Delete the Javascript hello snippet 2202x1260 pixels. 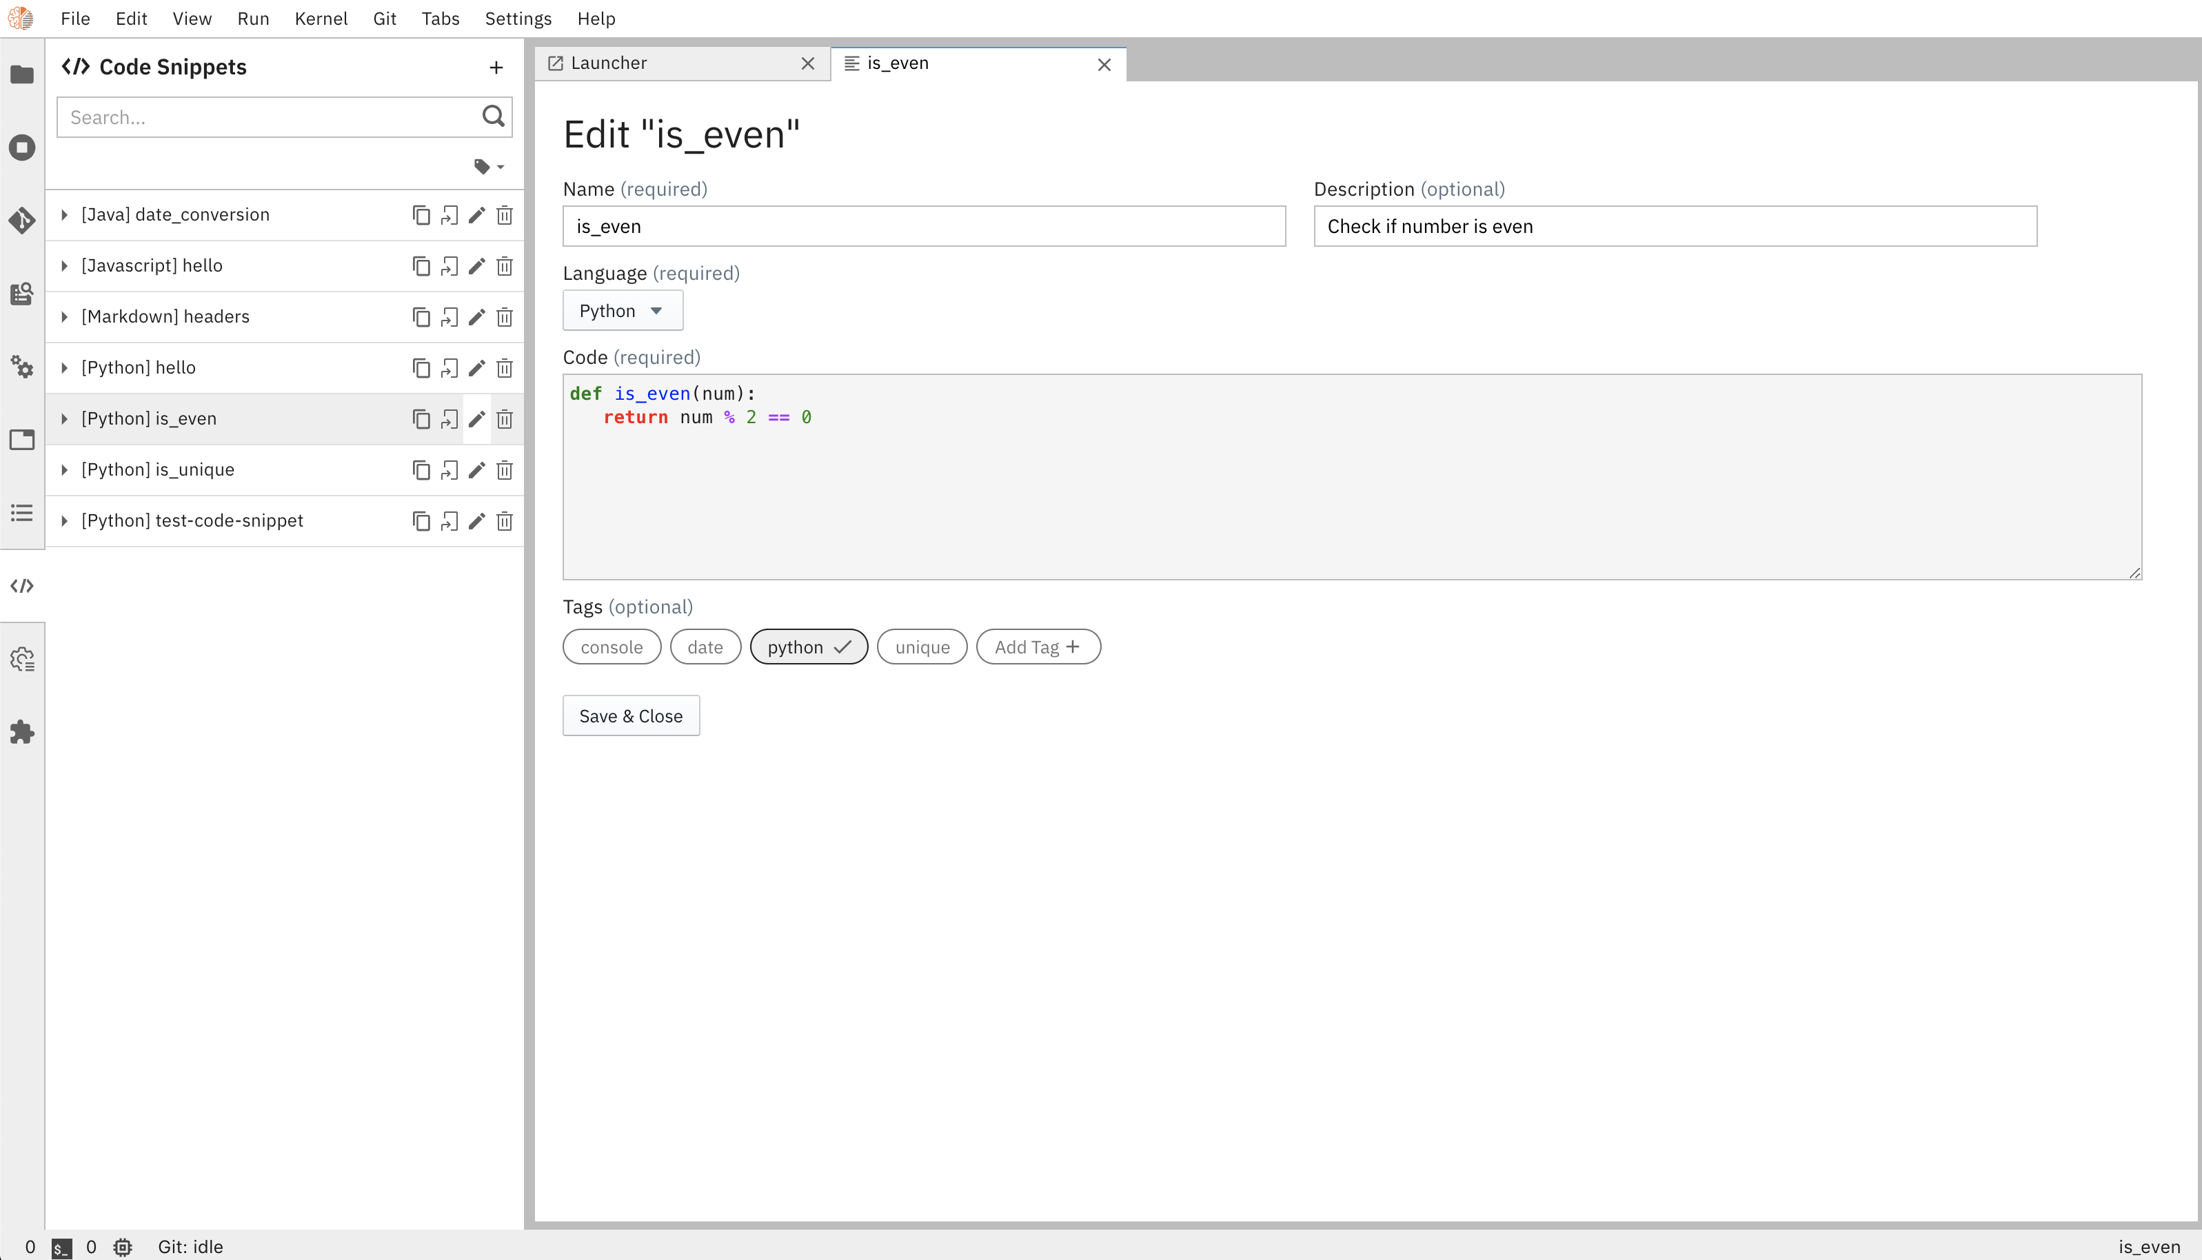pyautogui.click(x=505, y=265)
